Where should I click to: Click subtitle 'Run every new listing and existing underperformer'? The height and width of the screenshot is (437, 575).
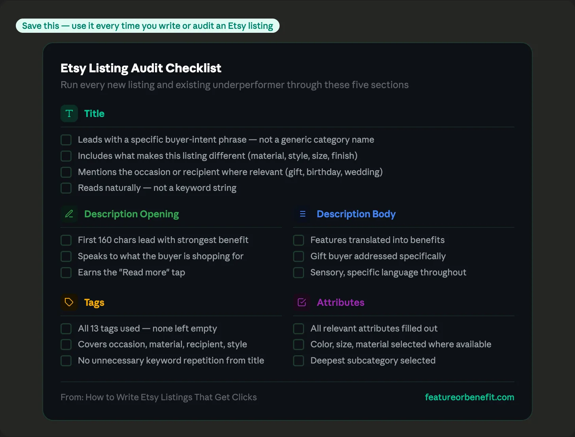235,85
